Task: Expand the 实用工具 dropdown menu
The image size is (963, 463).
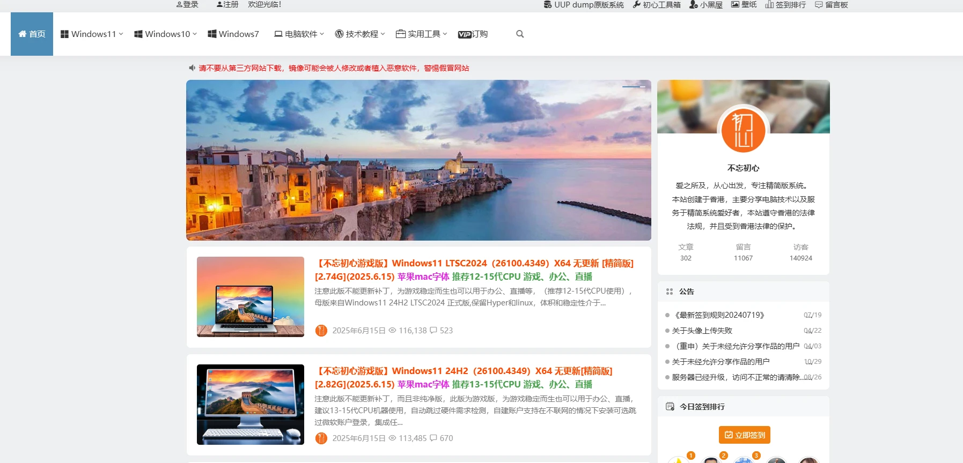Action: pyautogui.click(x=421, y=34)
